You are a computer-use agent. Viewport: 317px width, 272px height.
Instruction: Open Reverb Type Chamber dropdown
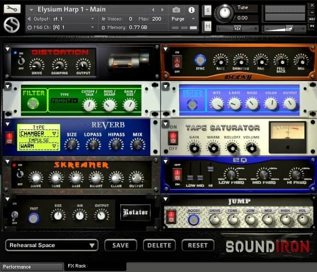(x=39, y=133)
